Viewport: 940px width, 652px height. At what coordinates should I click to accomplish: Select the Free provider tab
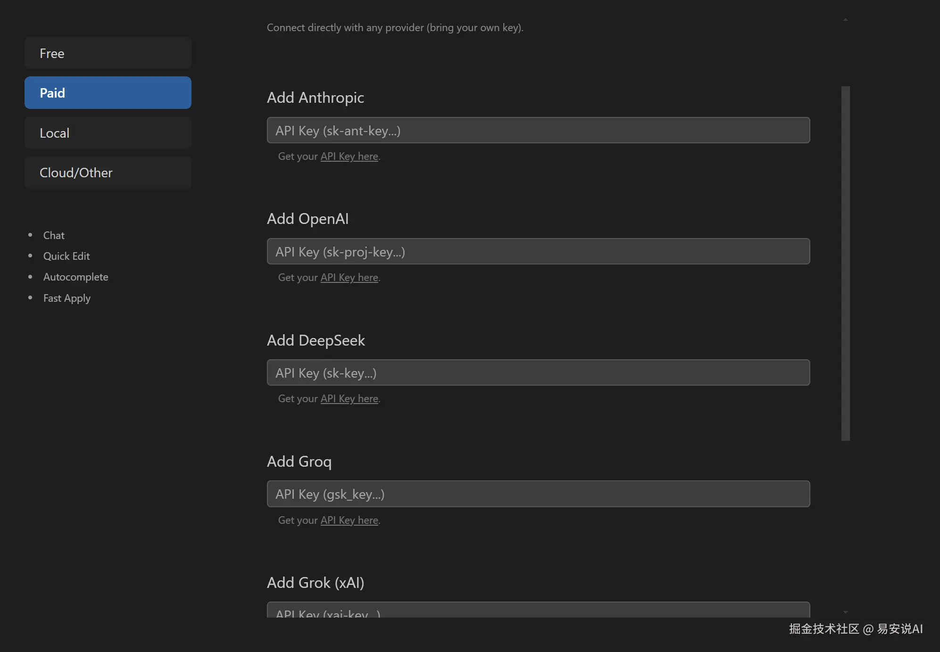(x=108, y=53)
